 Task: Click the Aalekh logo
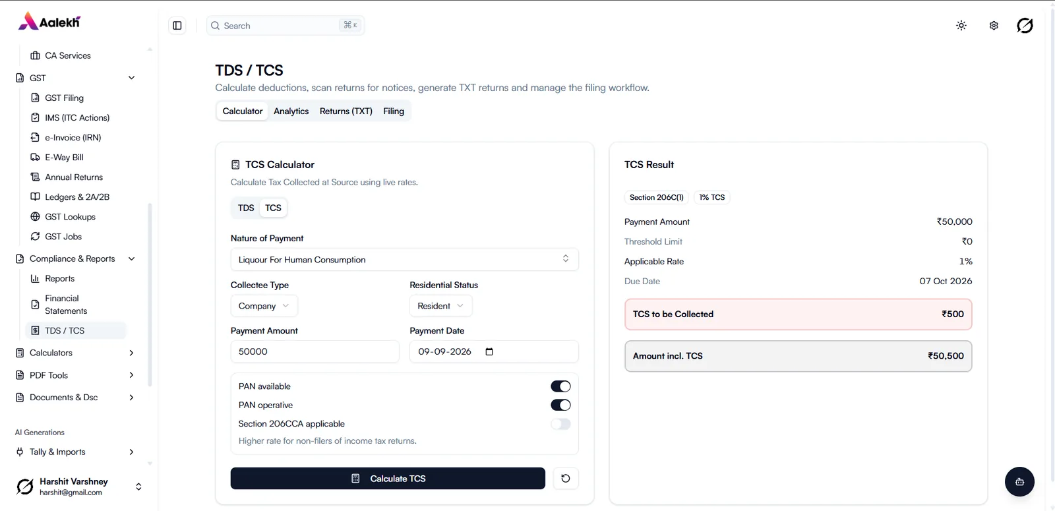(49, 22)
